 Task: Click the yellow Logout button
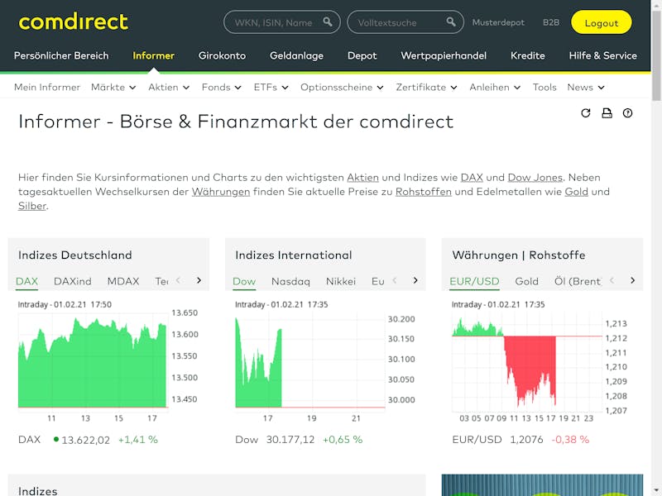point(602,22)
